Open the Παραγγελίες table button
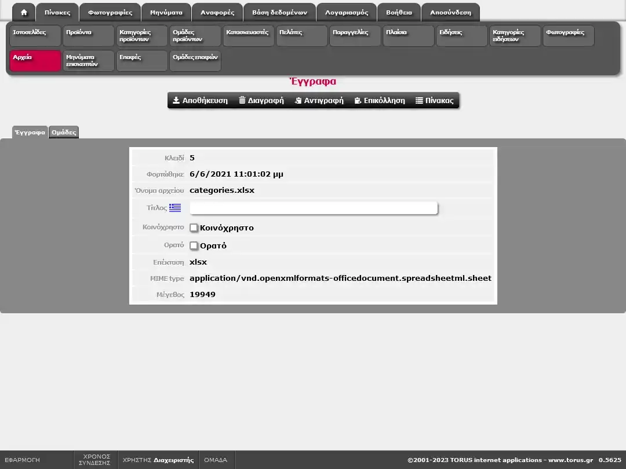 (355, 36)
